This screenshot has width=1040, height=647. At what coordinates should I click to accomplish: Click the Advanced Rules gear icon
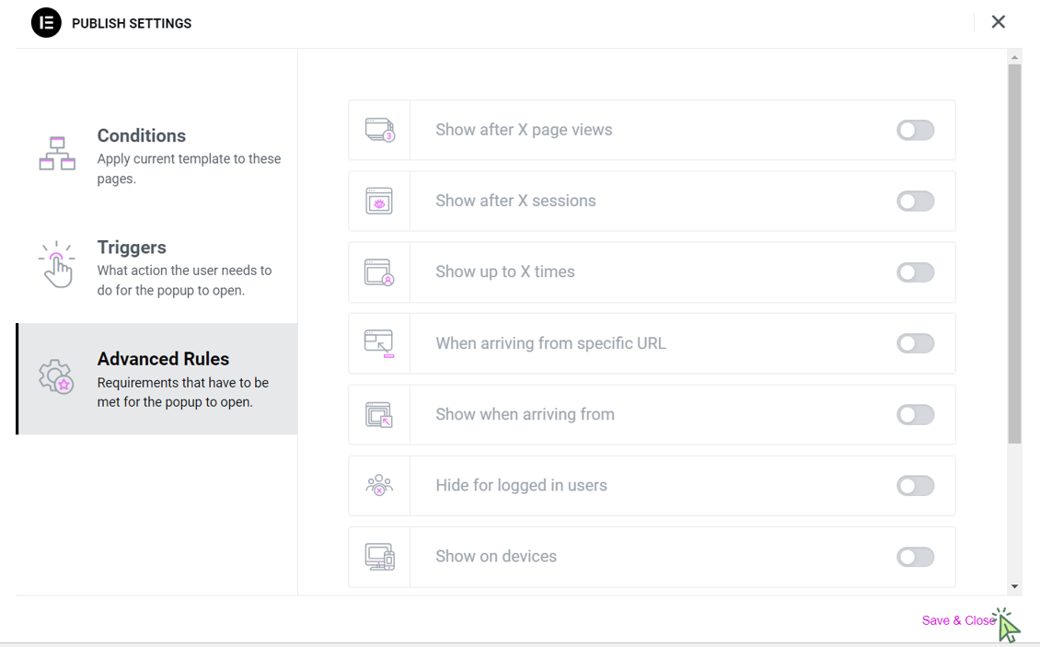point(56,376)
